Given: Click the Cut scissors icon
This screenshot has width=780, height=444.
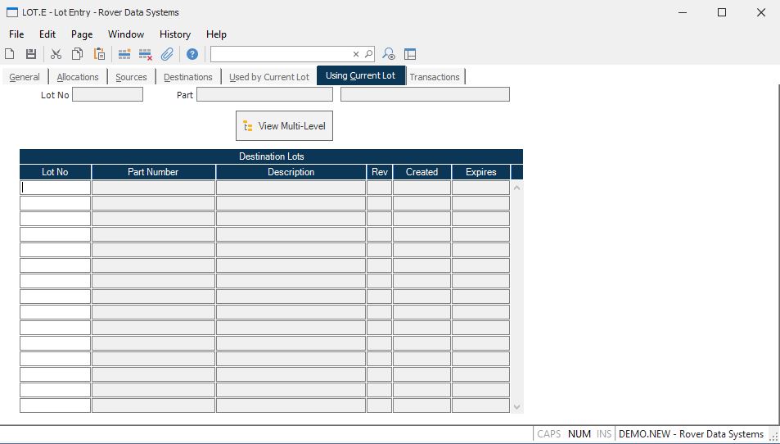Looking at the screenshot, I should tap(56, 54).
